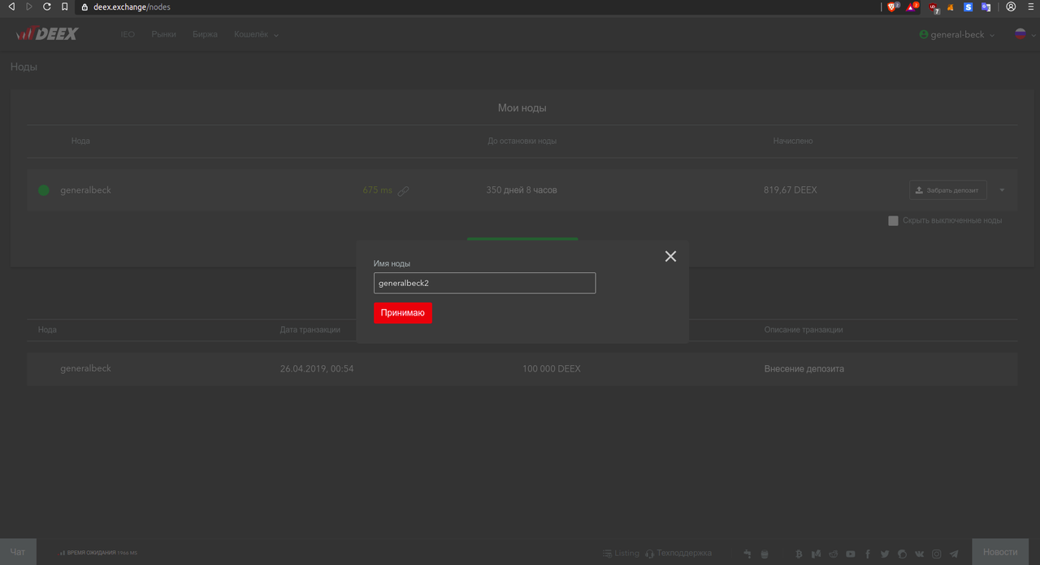Open the browser profile icon

[x=1011, y=7]
